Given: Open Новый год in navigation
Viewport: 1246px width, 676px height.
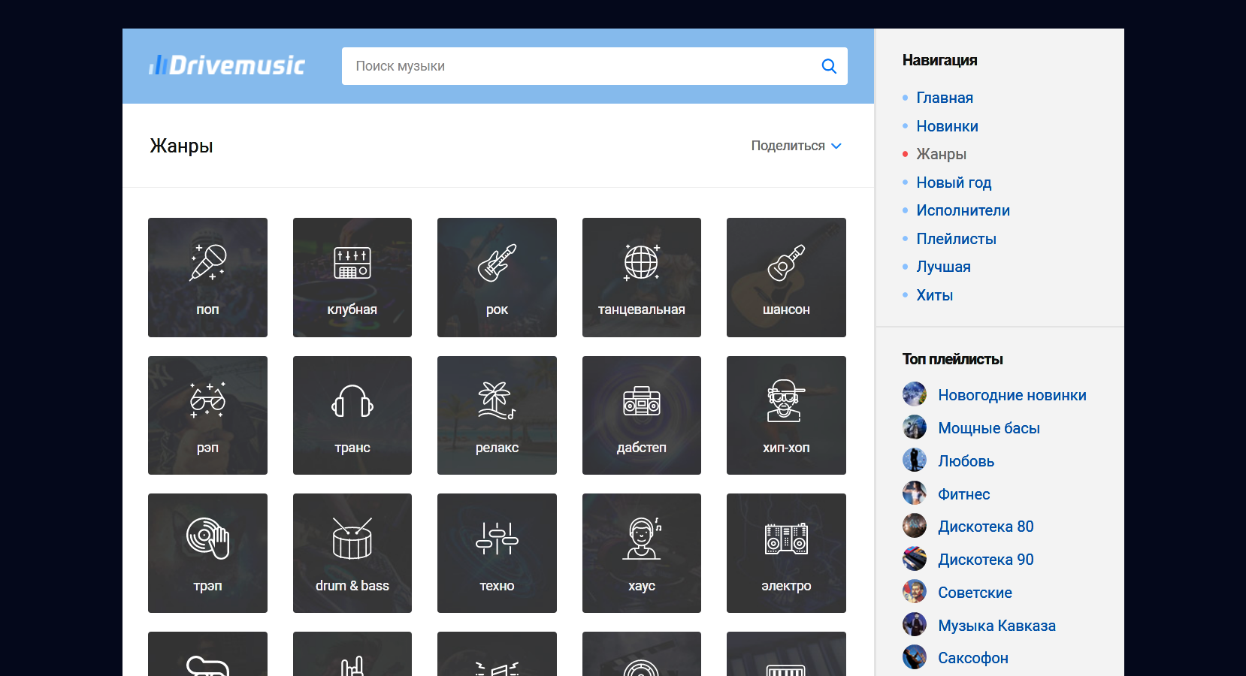Looking at the screenshot, I should click(x=954, y=183).
